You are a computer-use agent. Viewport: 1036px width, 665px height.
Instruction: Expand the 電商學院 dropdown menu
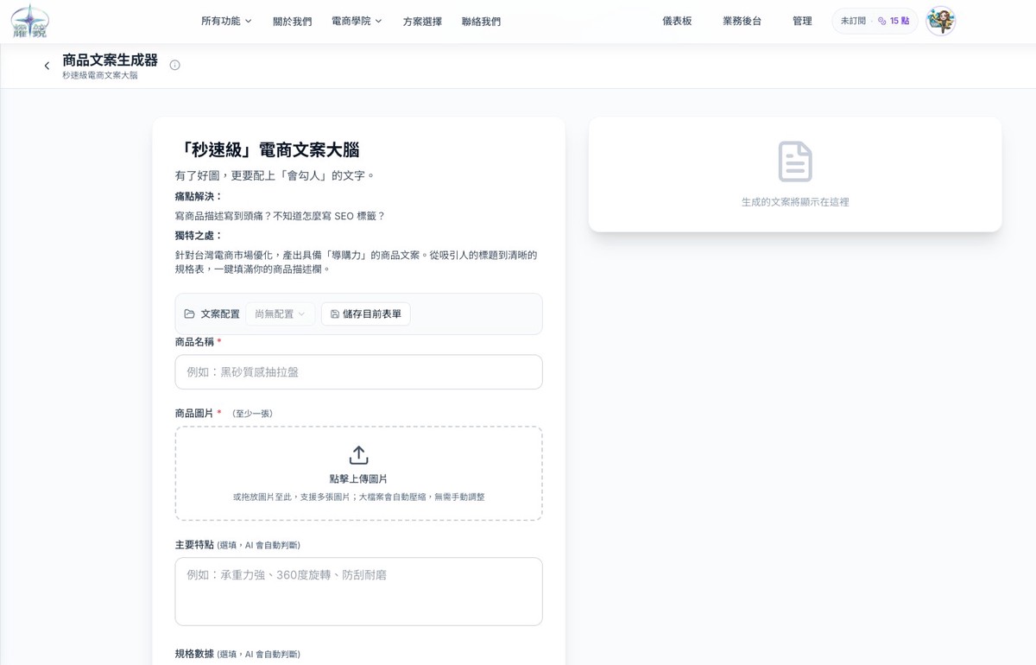pos(357,21)
